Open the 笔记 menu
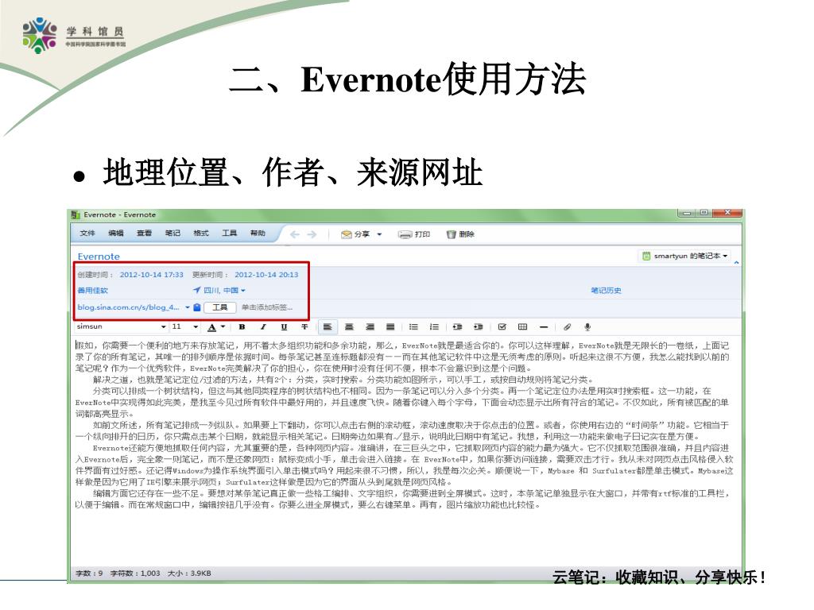Viewport: 814px width, 610px height. click(172, 234)
